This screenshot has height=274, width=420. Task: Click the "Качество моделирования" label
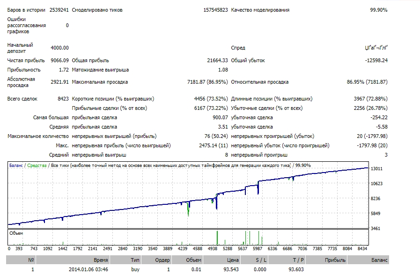click(260, 10)
